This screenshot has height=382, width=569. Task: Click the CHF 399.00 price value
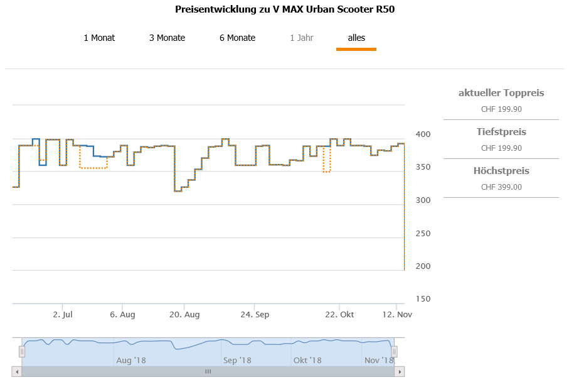501,187
